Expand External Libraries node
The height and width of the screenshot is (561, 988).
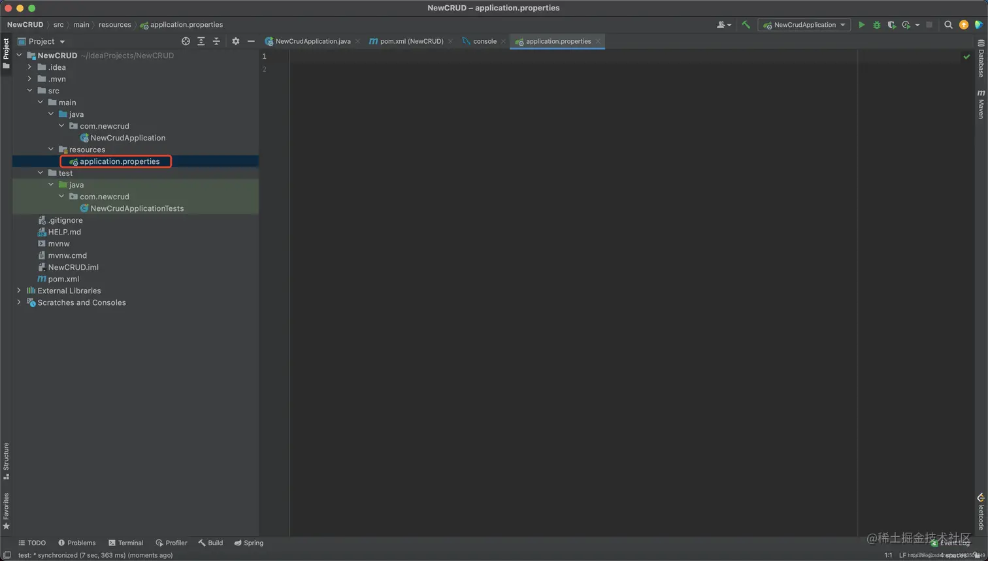[x=19, y=291]
